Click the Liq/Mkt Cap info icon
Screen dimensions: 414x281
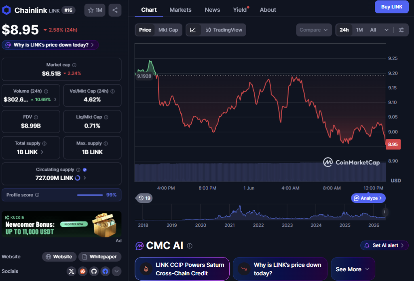click(106, 117)
